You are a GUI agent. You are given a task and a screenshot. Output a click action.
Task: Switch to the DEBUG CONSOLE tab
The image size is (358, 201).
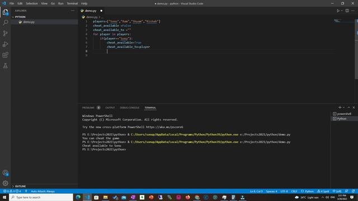pyautogui.click(x=129, y=108)
